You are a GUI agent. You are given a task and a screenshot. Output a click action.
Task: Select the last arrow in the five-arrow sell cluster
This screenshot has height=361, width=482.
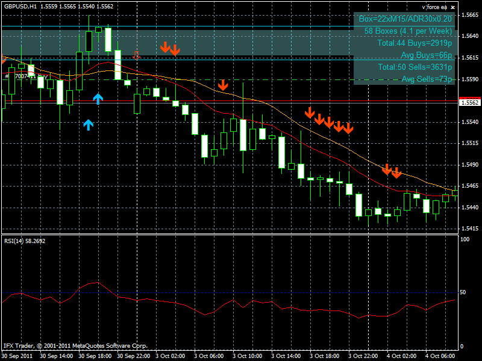click(348, 128)
